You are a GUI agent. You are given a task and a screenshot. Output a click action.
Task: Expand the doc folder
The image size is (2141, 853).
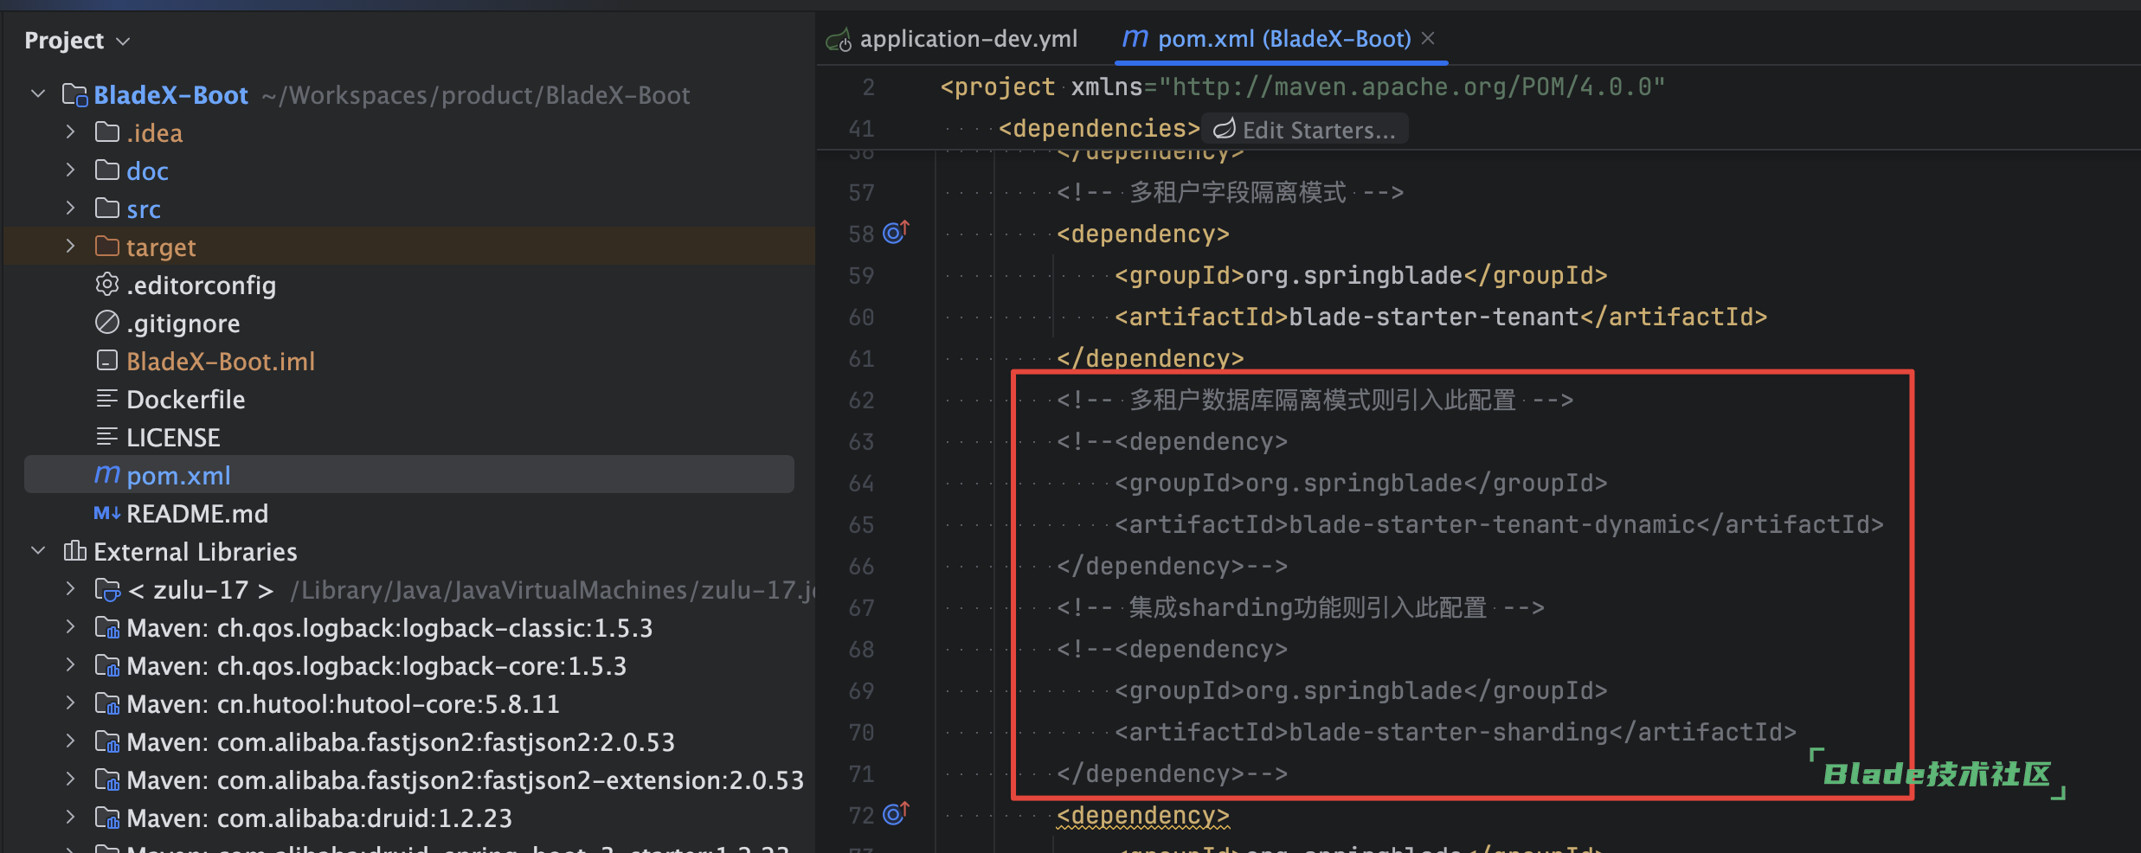point(71,170)
